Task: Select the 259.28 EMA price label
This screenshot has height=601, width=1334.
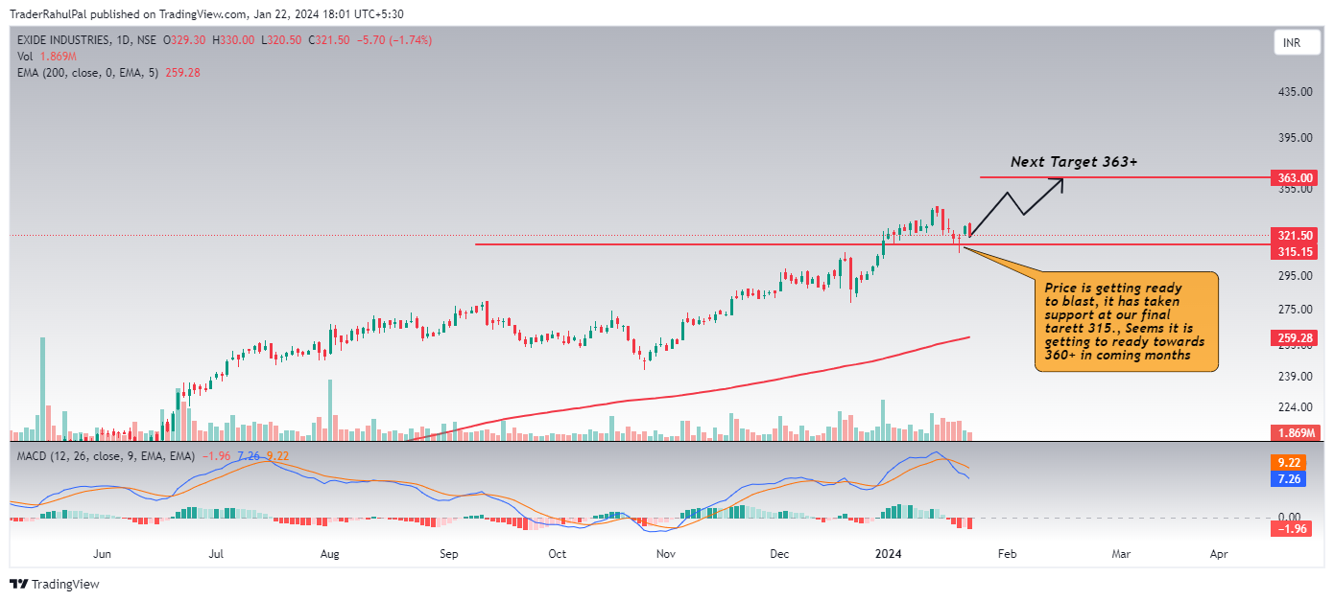Action: point(1295,337)
